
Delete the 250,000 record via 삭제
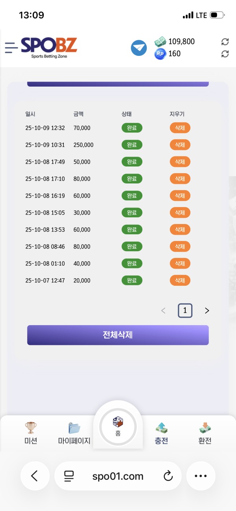180,144
